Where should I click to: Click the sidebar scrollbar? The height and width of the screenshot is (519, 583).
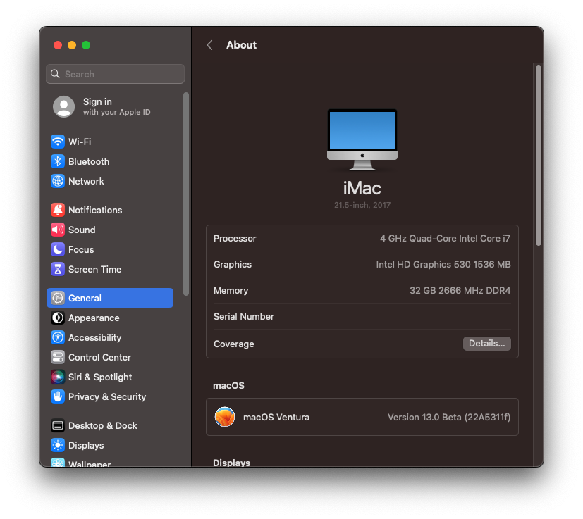click(186, 194)
